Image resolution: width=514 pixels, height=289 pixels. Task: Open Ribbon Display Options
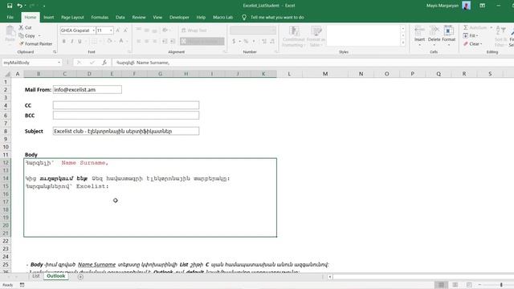point(482,6)
